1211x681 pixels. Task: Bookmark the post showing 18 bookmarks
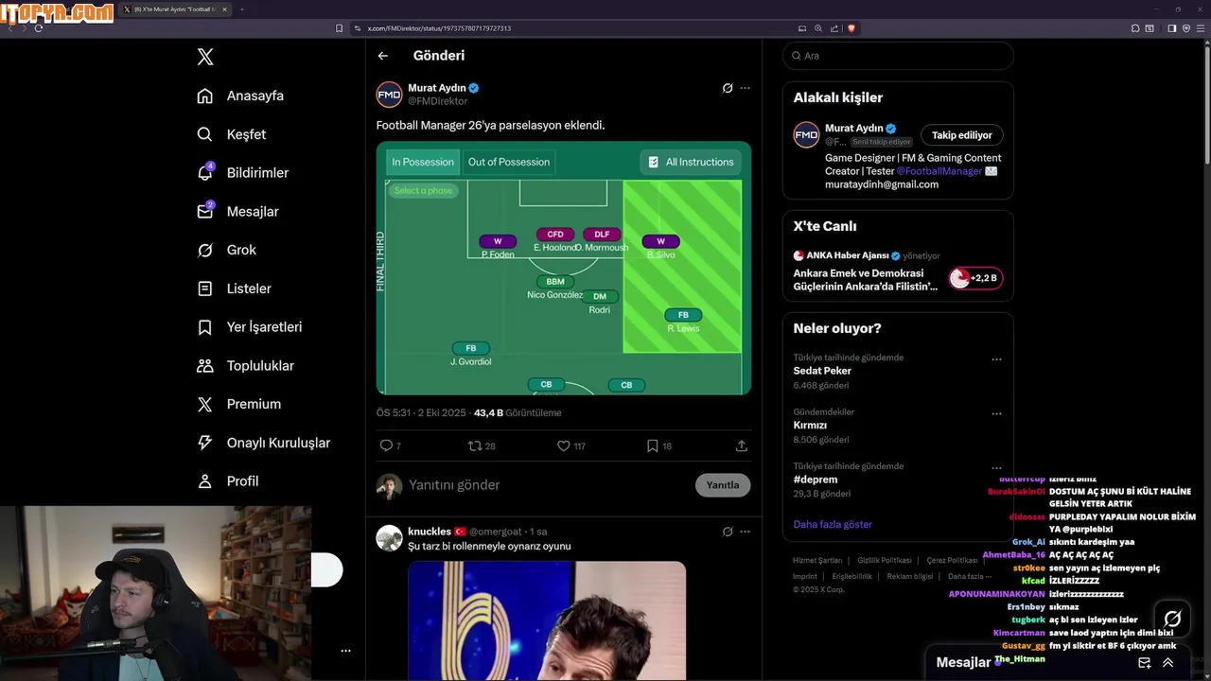coord(652,445)
